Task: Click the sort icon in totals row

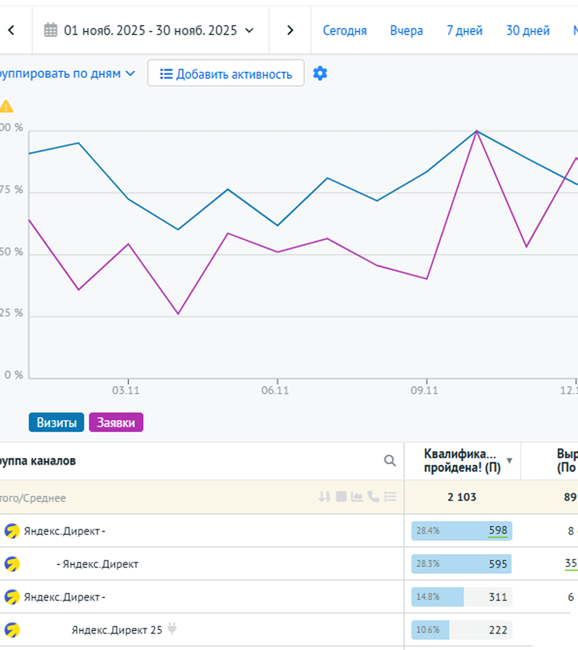Action: [x=325, y=497]
